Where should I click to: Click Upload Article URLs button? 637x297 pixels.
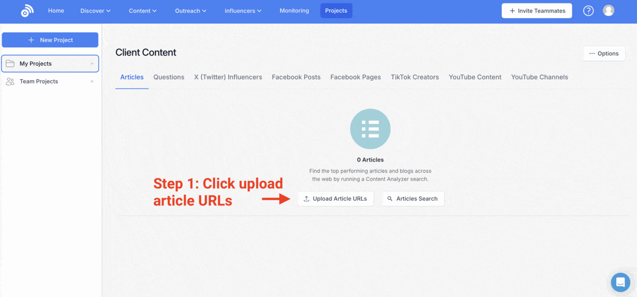(x=335, y=199)
